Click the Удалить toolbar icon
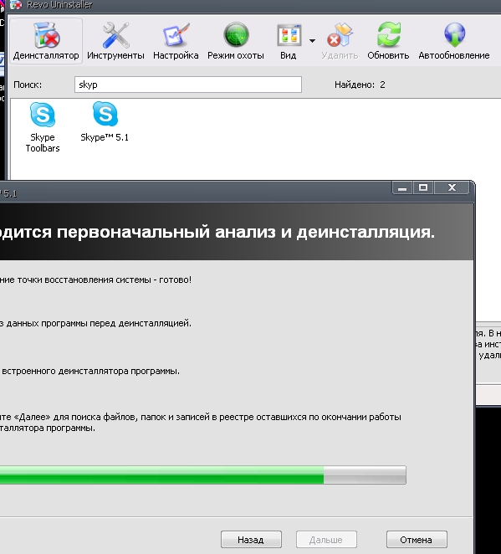Screen dimensions: 501x554 click(x=340, y=41)
